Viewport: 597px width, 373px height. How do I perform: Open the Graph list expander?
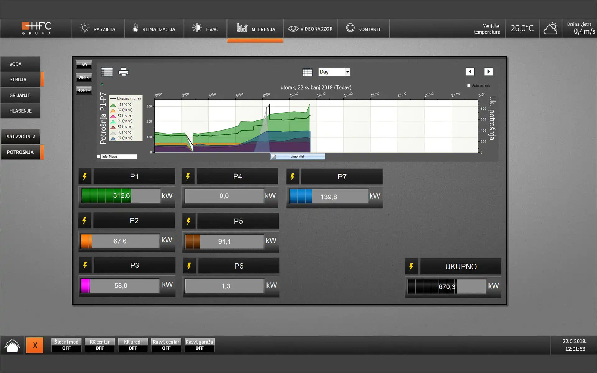(297, 157)
